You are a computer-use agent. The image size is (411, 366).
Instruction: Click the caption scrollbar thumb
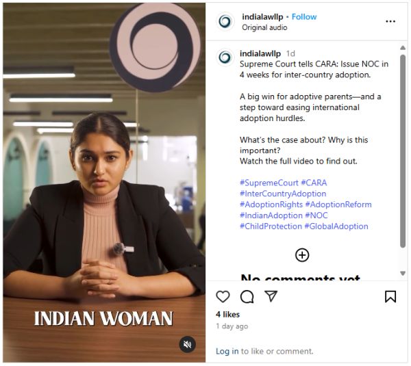point(403,151)
